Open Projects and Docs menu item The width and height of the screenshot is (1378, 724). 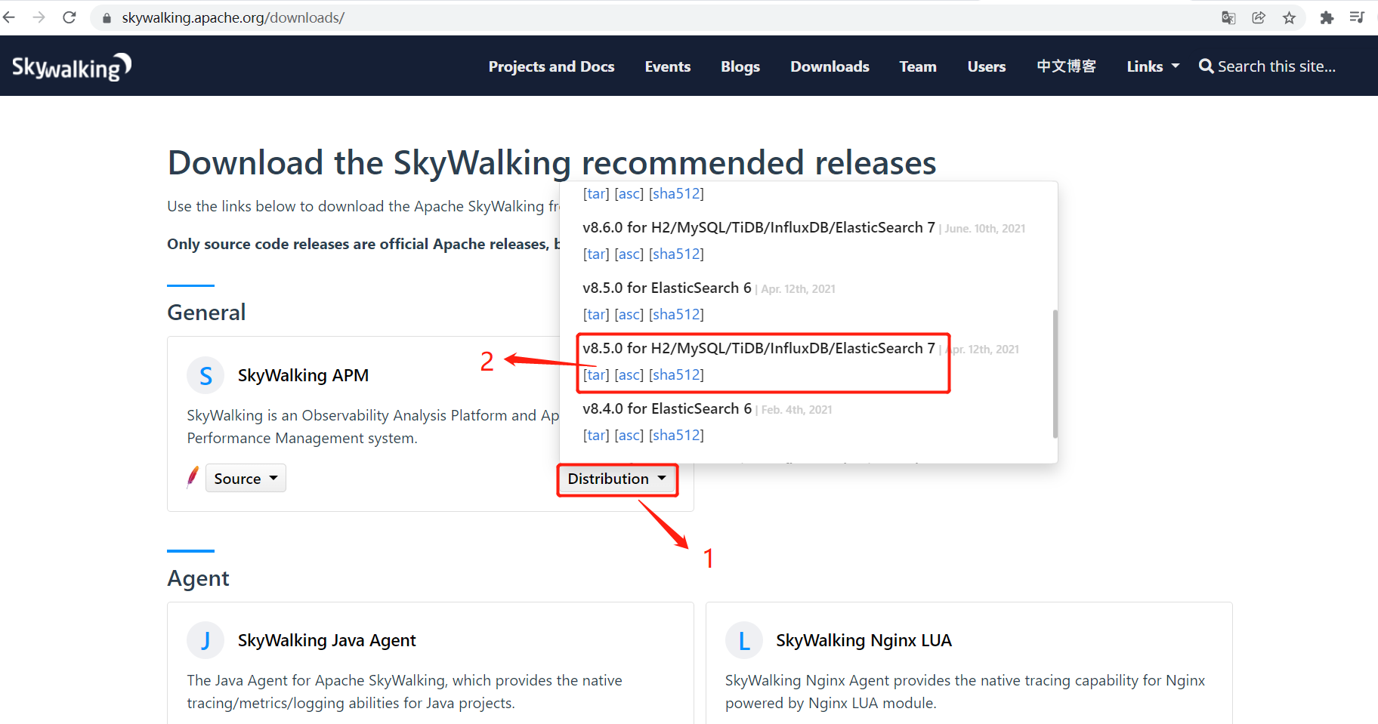552,66
